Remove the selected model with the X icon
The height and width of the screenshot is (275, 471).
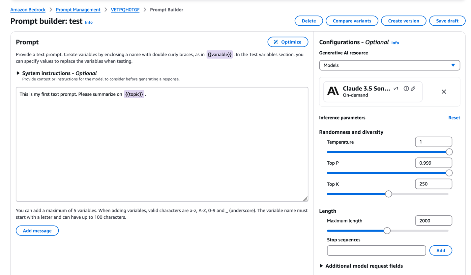(444, 92)
